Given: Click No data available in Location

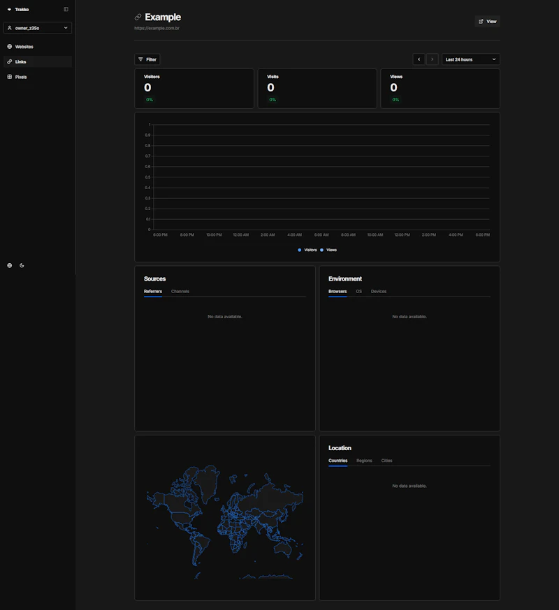Looking at the screenshot, I should (409, 486).
